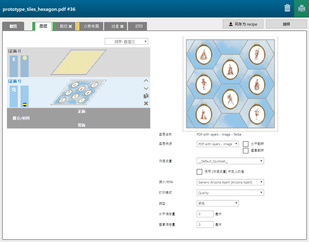Click the 另存为 recipe button
Image resolution: width=309 pixels, height=242 pixels.
[243, 24]
